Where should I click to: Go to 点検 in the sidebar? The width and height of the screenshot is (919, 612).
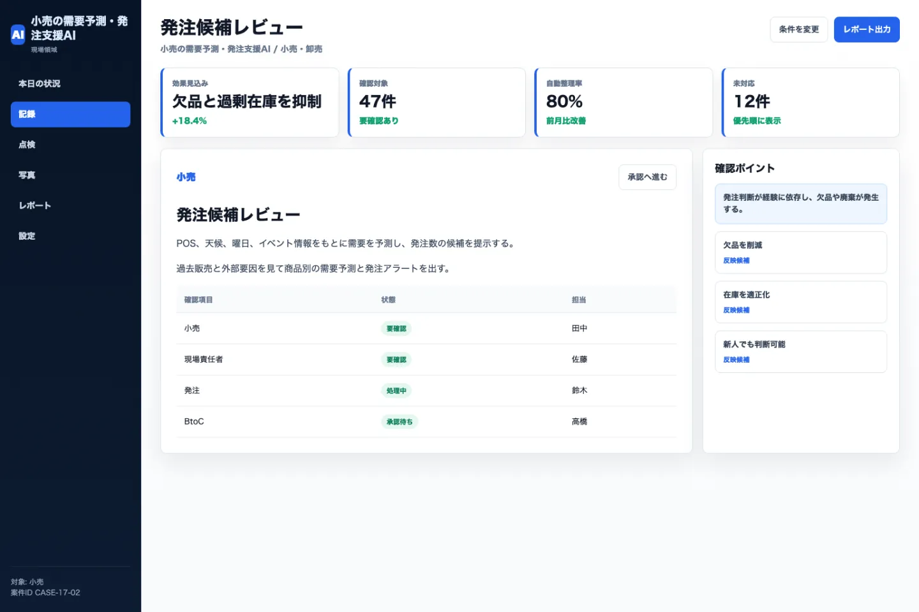[x=70, y=145]
